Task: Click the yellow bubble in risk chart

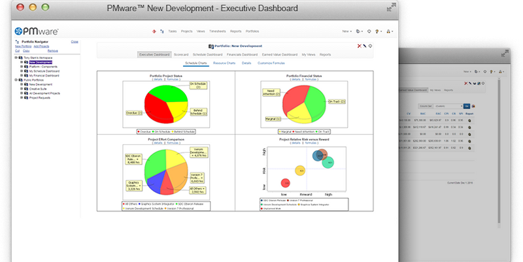Action: [300, 171]
